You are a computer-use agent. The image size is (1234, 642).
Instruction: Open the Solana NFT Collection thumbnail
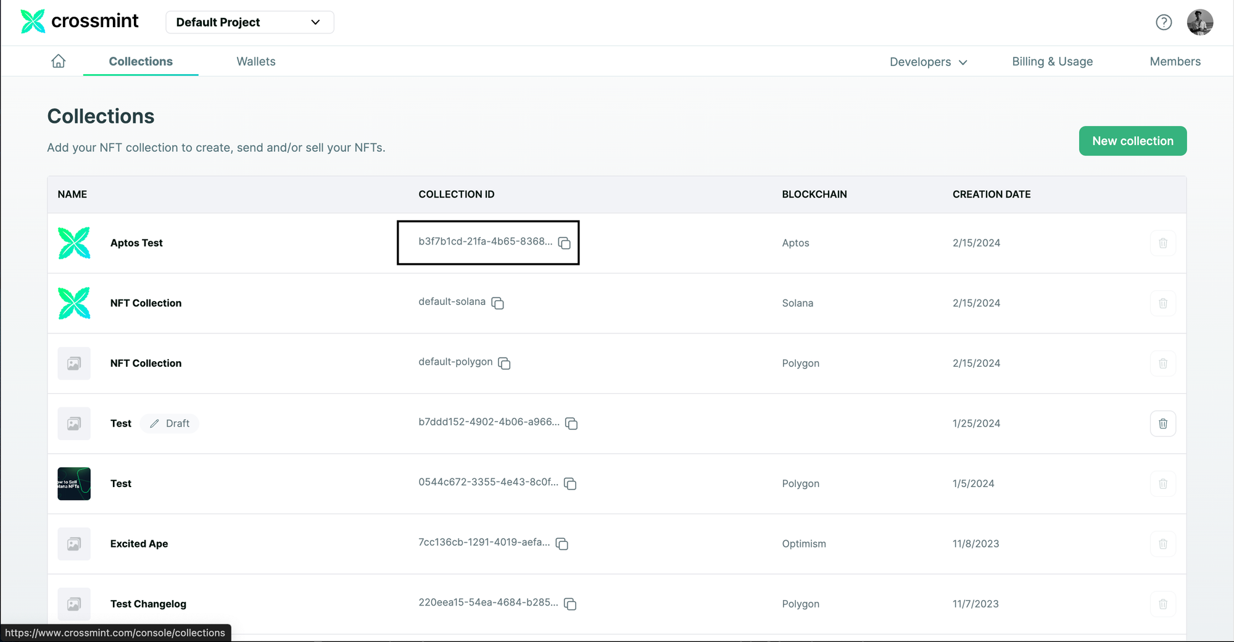click(x=74, y=303)
